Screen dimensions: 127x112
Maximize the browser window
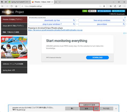tap(119, 2)
